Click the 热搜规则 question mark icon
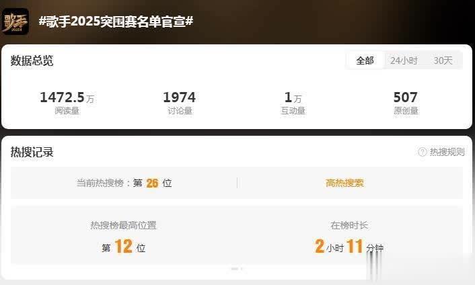The height and width of the screenshot is (285, 475). click(423, 152)
